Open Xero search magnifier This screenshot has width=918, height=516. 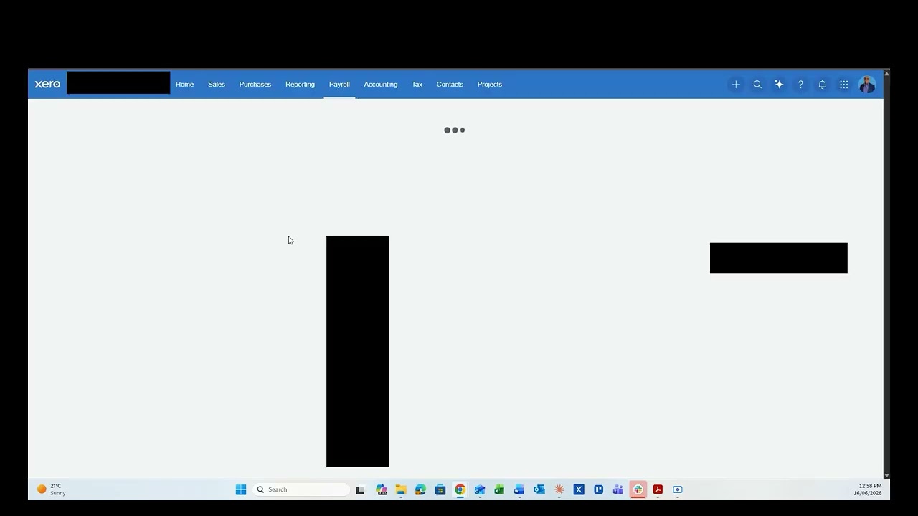pyautogui.click(x=757, y=84)
